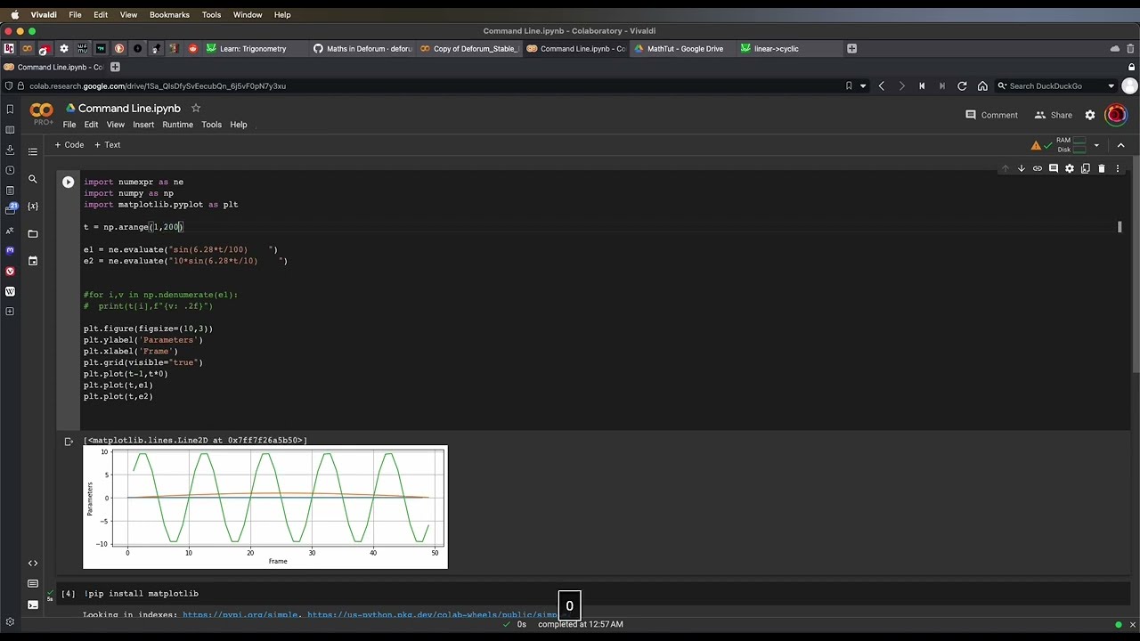
Task: Open Vivaldi downloads panel
Action: pos(10,150)
